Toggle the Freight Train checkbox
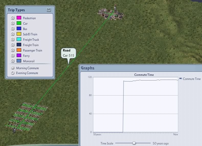Image resolution: width=202 pixels, height=146 pixels. pos(13,45)
